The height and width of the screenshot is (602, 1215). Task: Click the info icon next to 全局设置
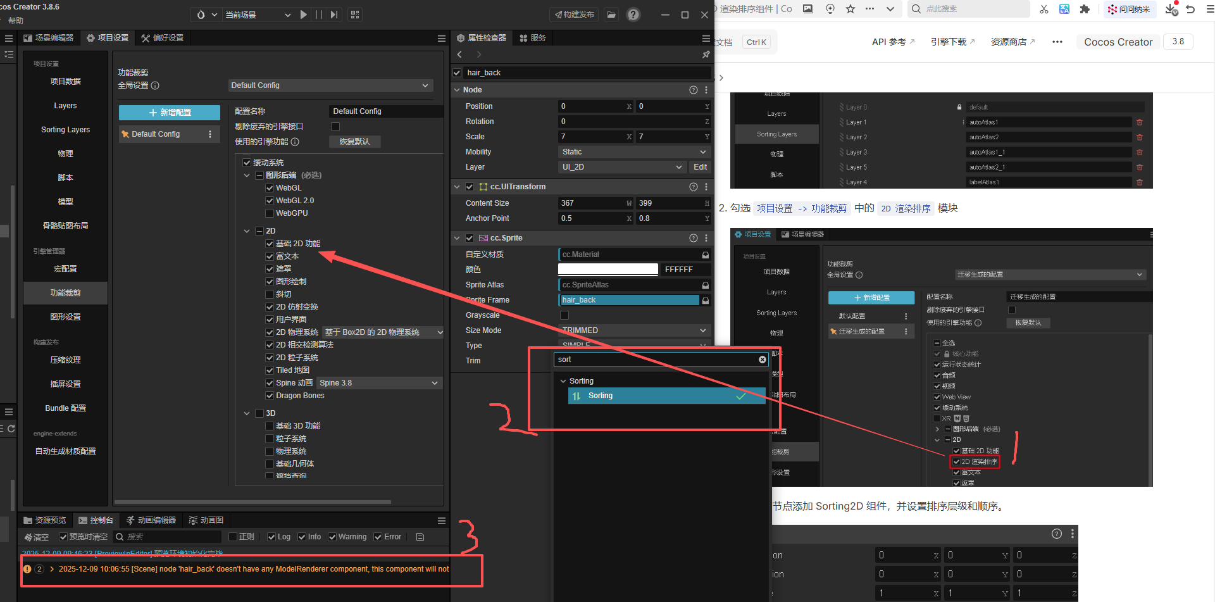pyautogui.click(x=156, y=85)
